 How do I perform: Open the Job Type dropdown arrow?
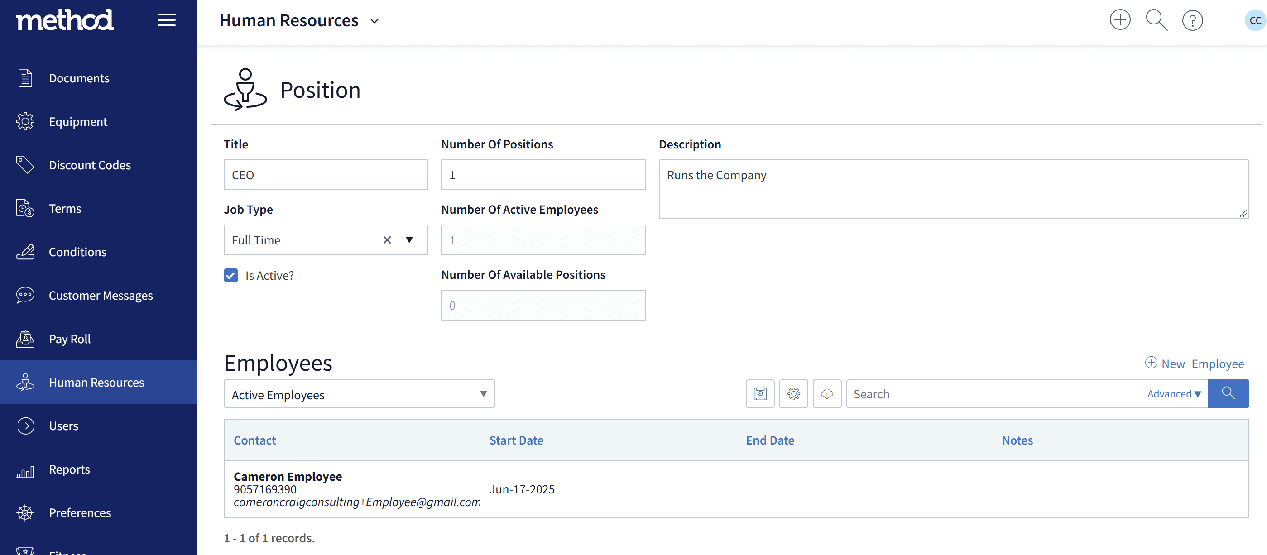point(409,240)
